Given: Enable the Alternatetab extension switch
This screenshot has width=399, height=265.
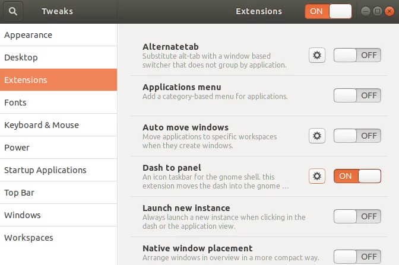Looking at the screenshot, I should tap(357, 55).
